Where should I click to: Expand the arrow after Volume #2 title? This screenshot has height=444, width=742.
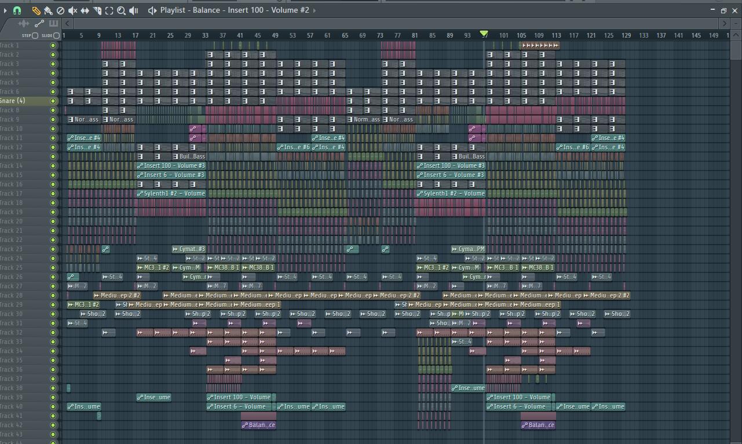(x=315, y=10)
